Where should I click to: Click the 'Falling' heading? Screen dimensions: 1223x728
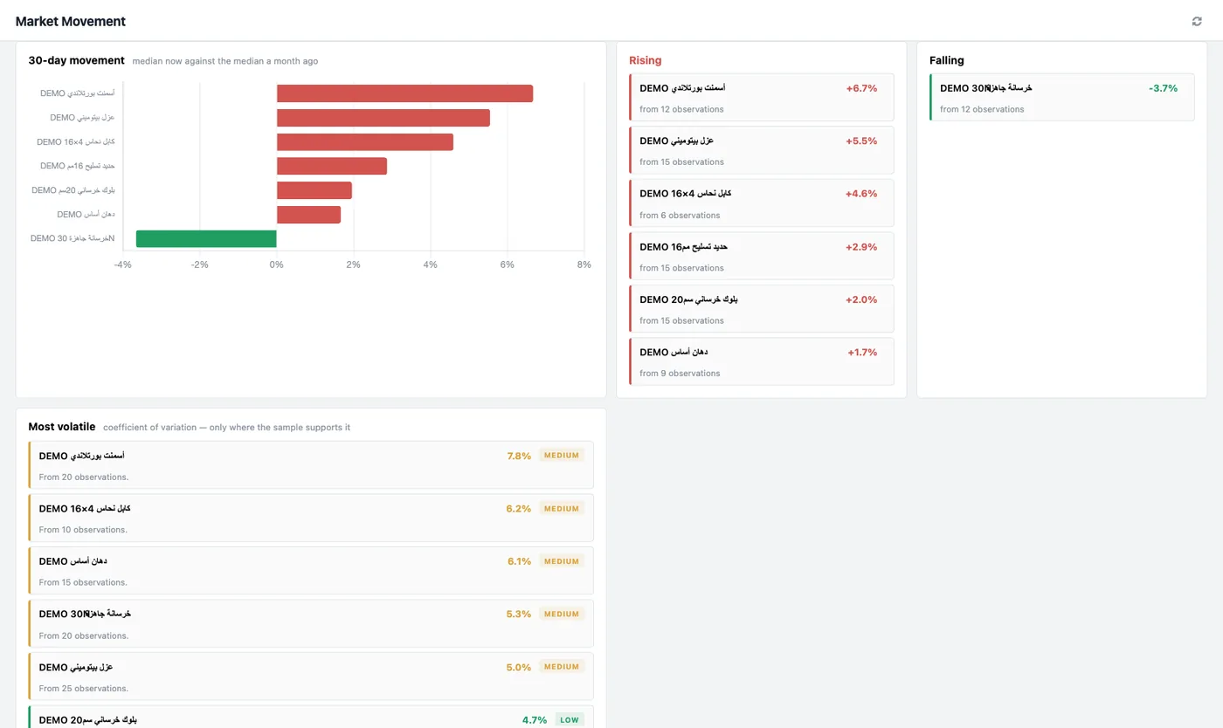click(947, 60)
